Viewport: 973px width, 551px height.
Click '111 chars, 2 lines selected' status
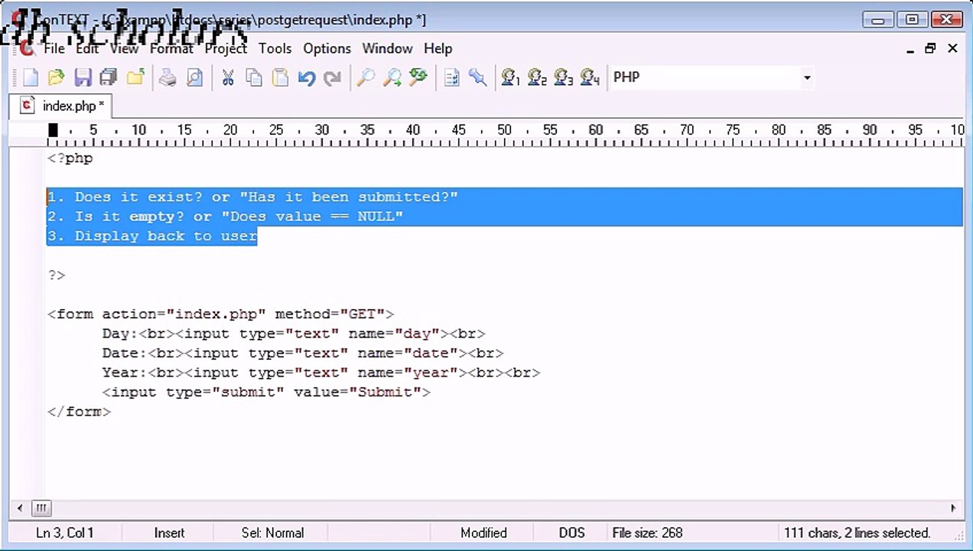click(857, 533)
